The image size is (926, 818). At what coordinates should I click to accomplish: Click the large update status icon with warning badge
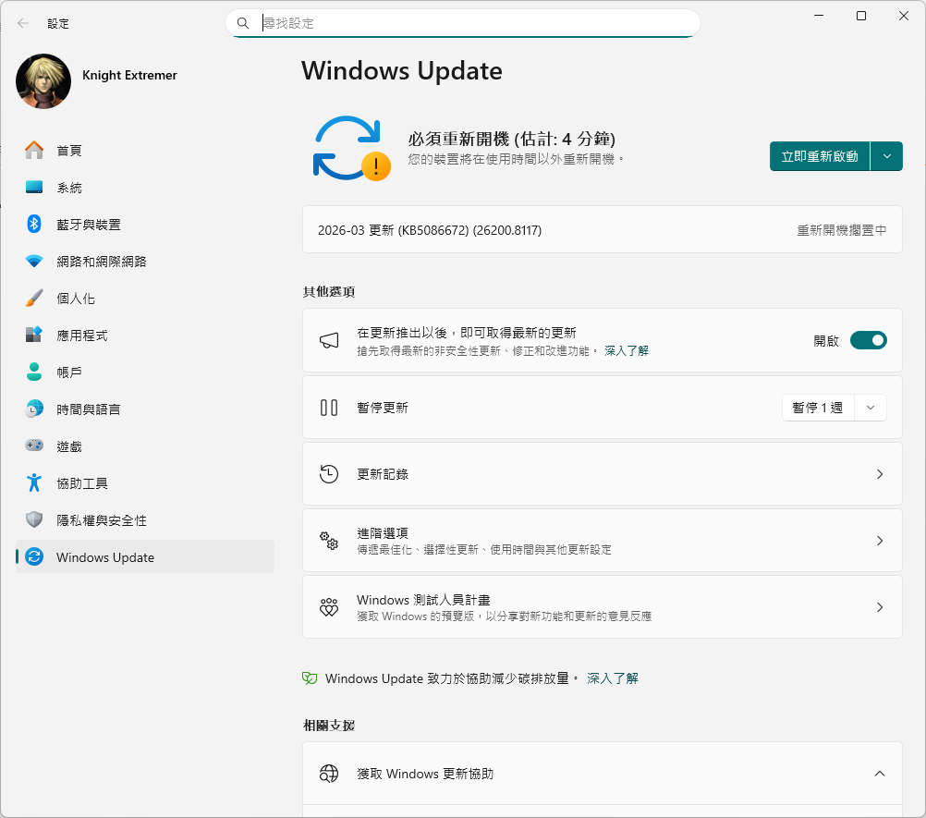(351, 148)
